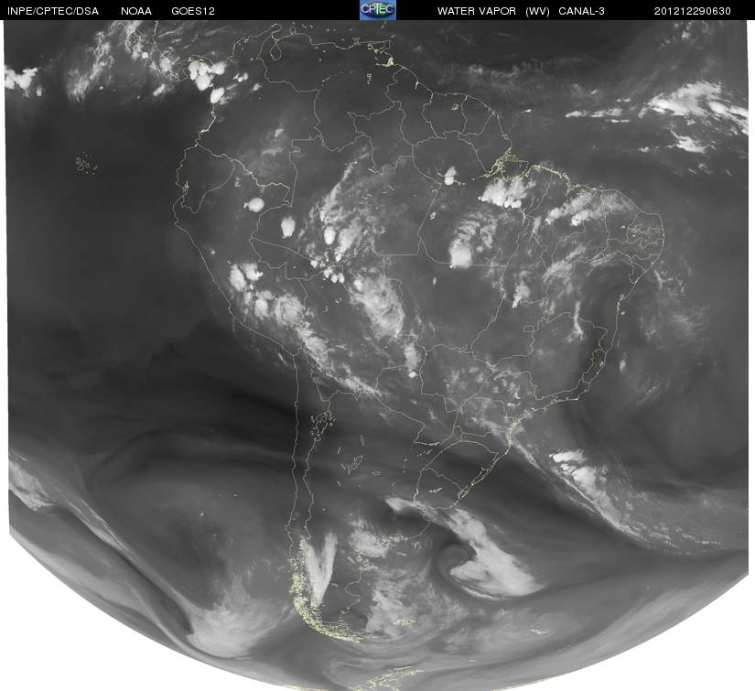Click the CANAL-3 channel label
This screenshot has width=755, height=691.
pos(581,11)
